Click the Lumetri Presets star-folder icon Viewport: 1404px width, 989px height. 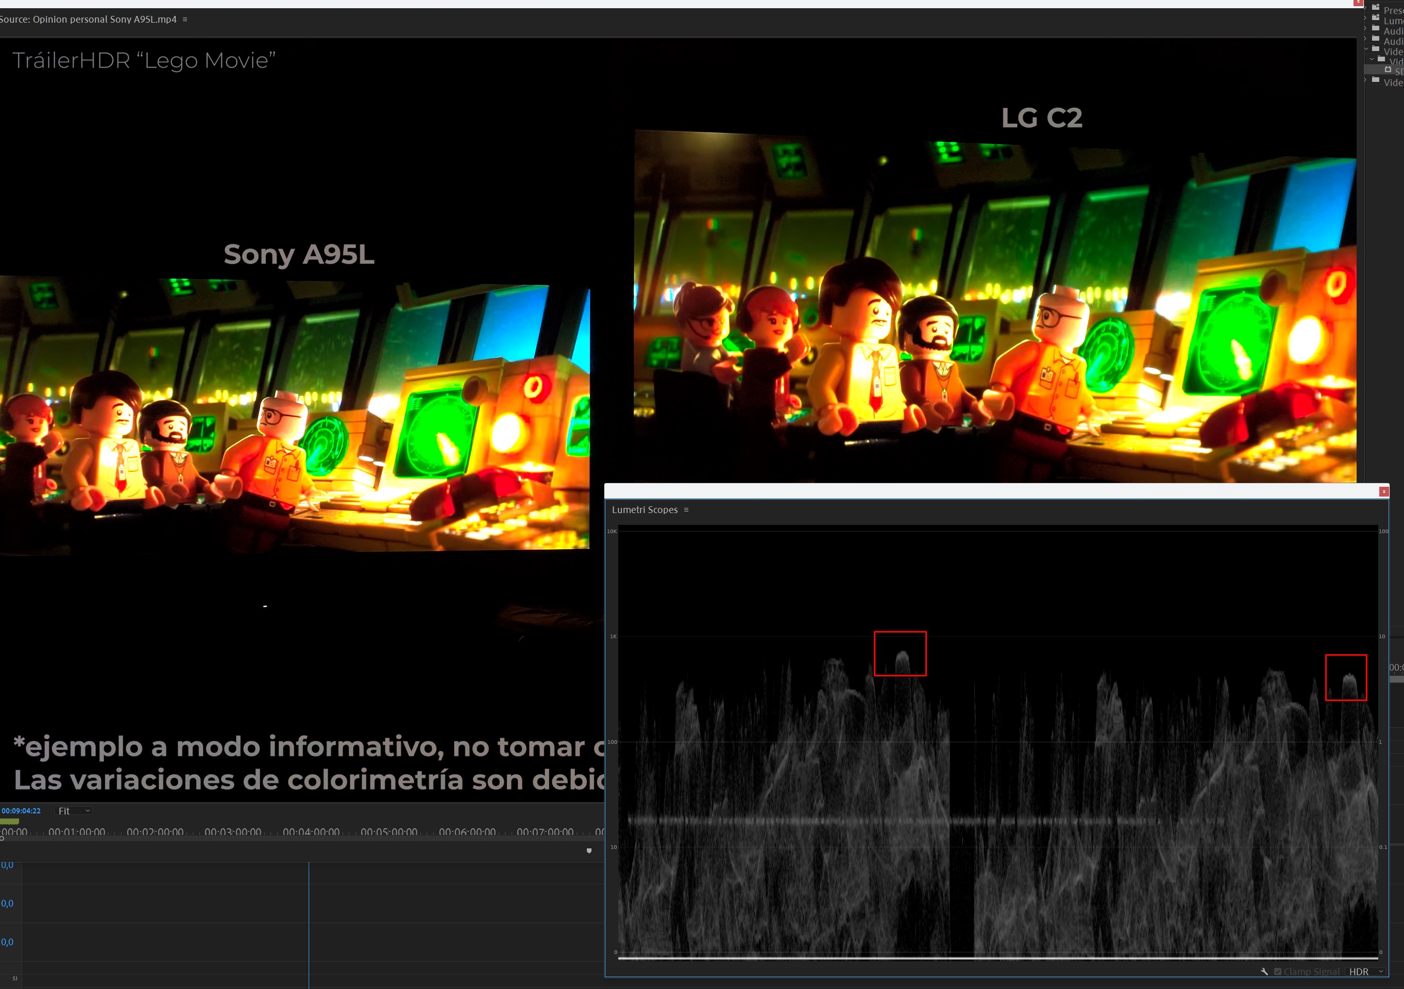[x=1376, y=18]
